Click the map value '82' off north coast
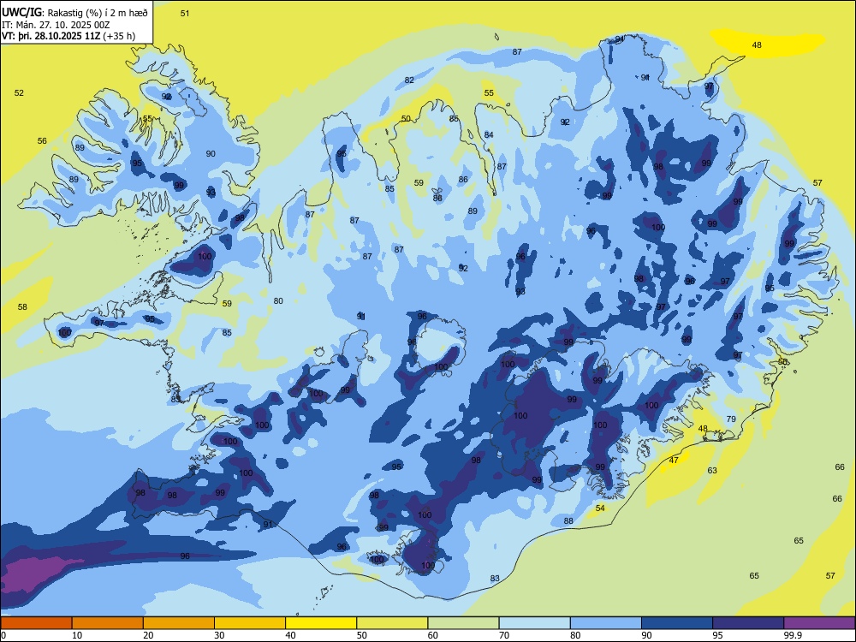The image size is (856, 642). tap(409, 80)
